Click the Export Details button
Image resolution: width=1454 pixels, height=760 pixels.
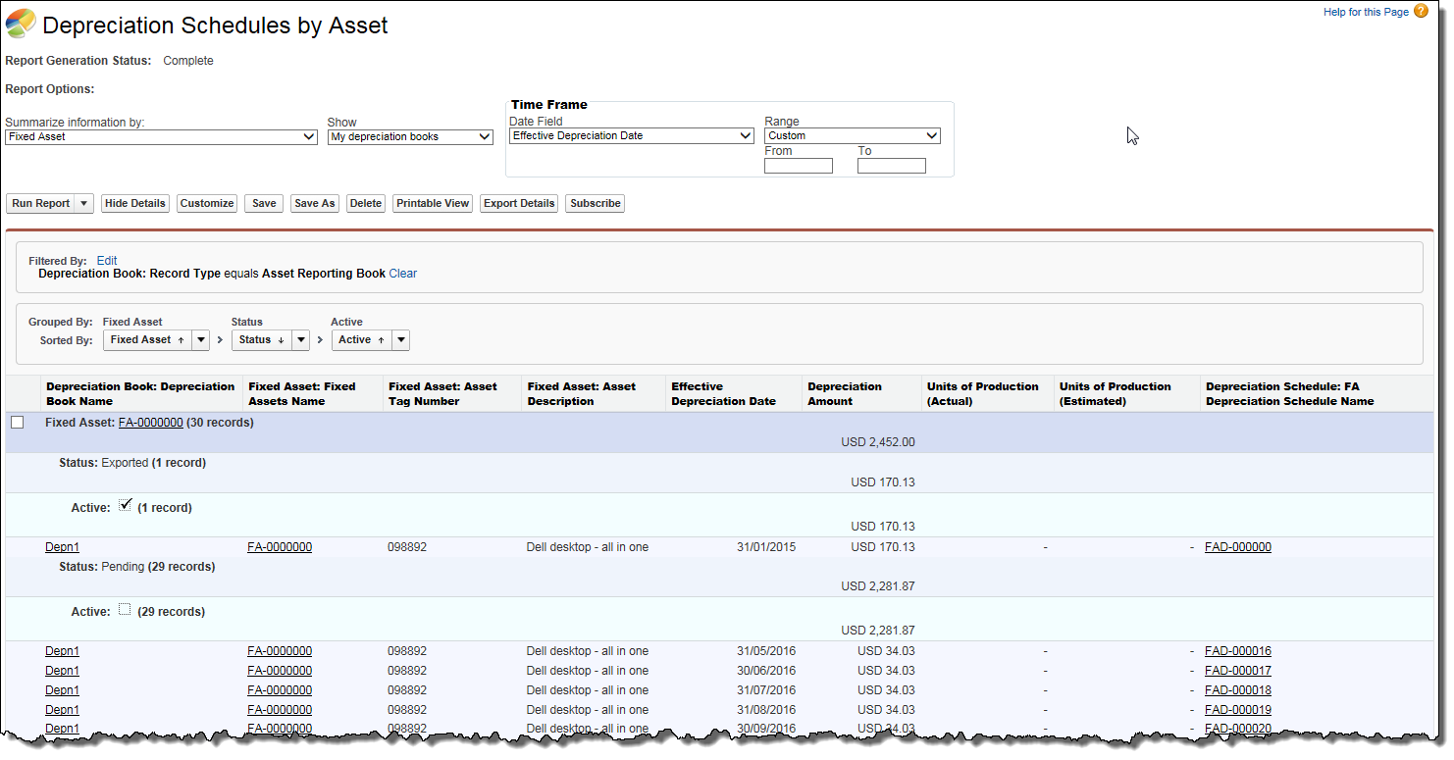pyautogui.click(x=519, y=204)
